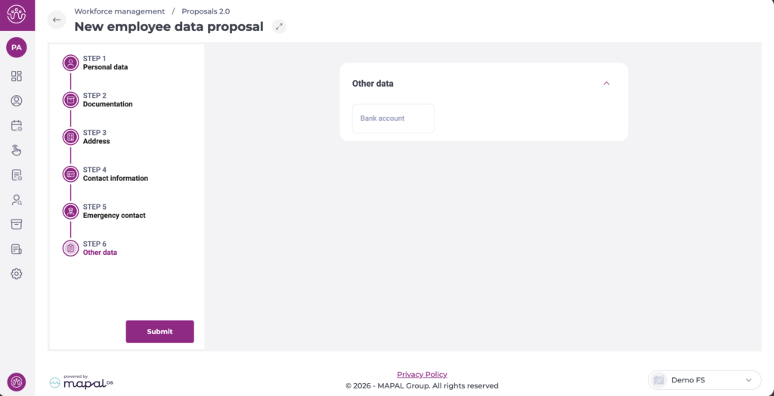Viewport: 774px width, 396px height.
Task: Jump to Step 4 Contact information
Action: [114, 174]
